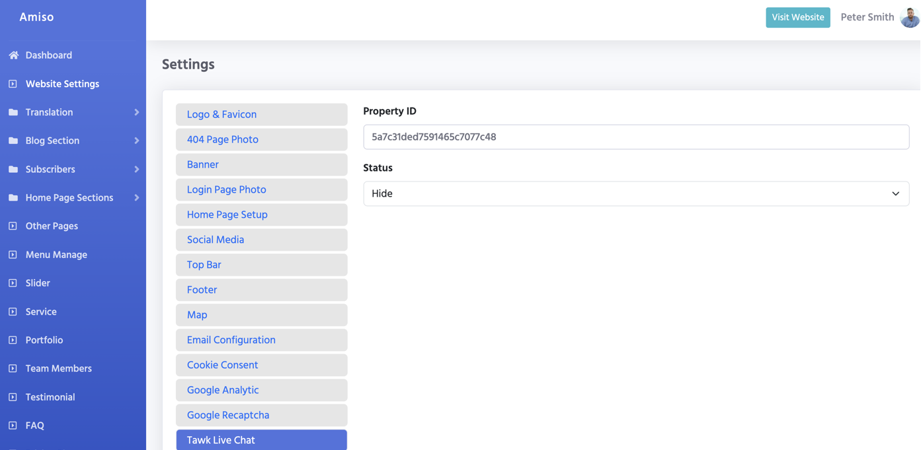
Task: Open the Email Configuration tab
Action: pyautogui.click(x=261, y=340)
